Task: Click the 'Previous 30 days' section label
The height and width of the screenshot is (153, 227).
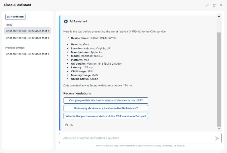Action: coord(15,48)
